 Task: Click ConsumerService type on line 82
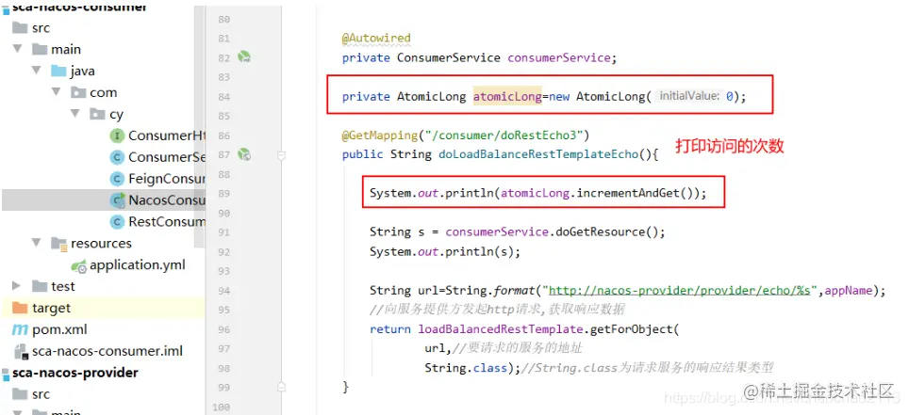coord(448,58)
